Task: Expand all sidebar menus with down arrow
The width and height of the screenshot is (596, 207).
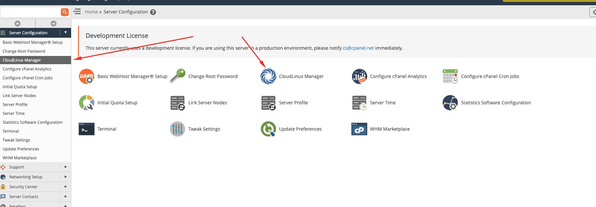Action: pyautogui.click(x=54, y=23)
